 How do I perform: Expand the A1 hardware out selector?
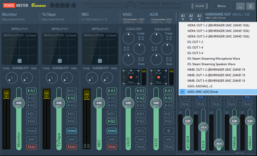tap(183, 17)
